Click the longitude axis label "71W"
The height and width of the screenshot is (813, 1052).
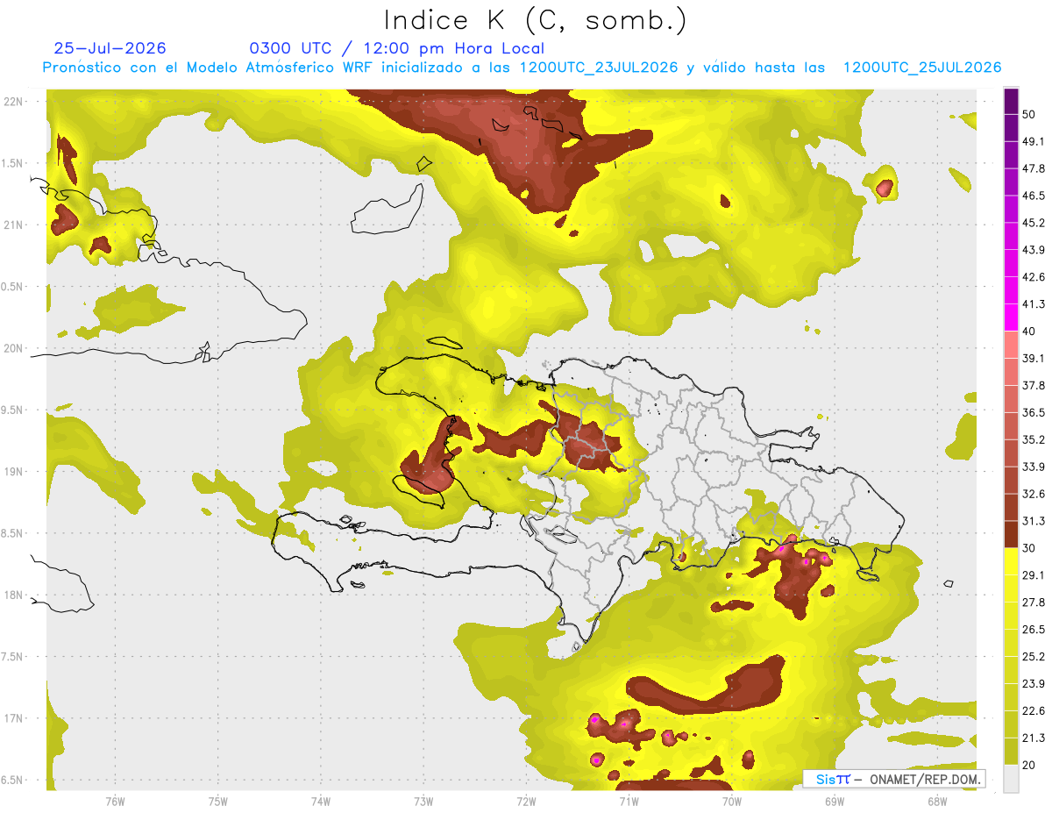pos(629,802)
